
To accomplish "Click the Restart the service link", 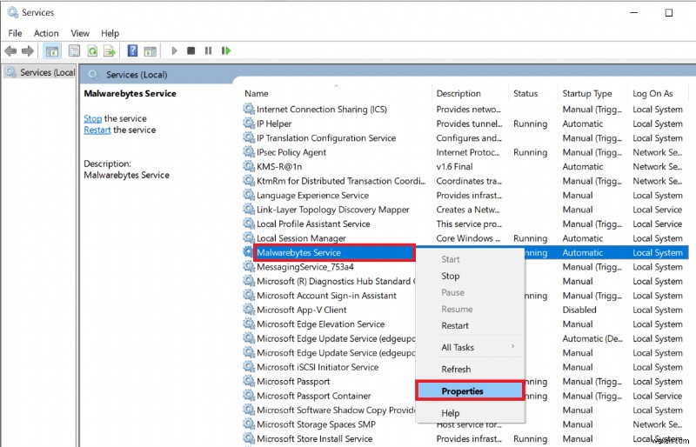I will [x=97, y=130].
